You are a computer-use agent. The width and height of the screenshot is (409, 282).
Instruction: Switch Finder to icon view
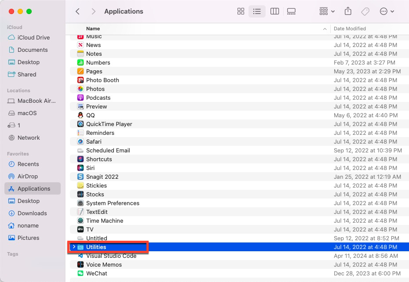(241, 11)
